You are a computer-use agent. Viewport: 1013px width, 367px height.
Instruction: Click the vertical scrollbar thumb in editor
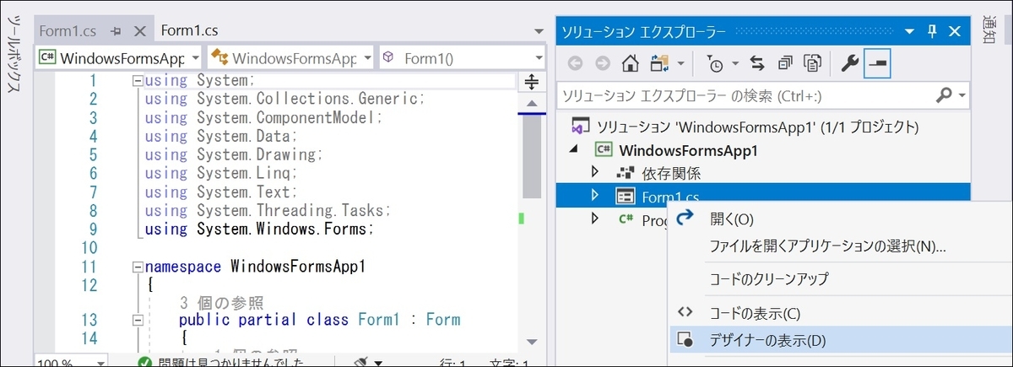click(x=532, y=156)
